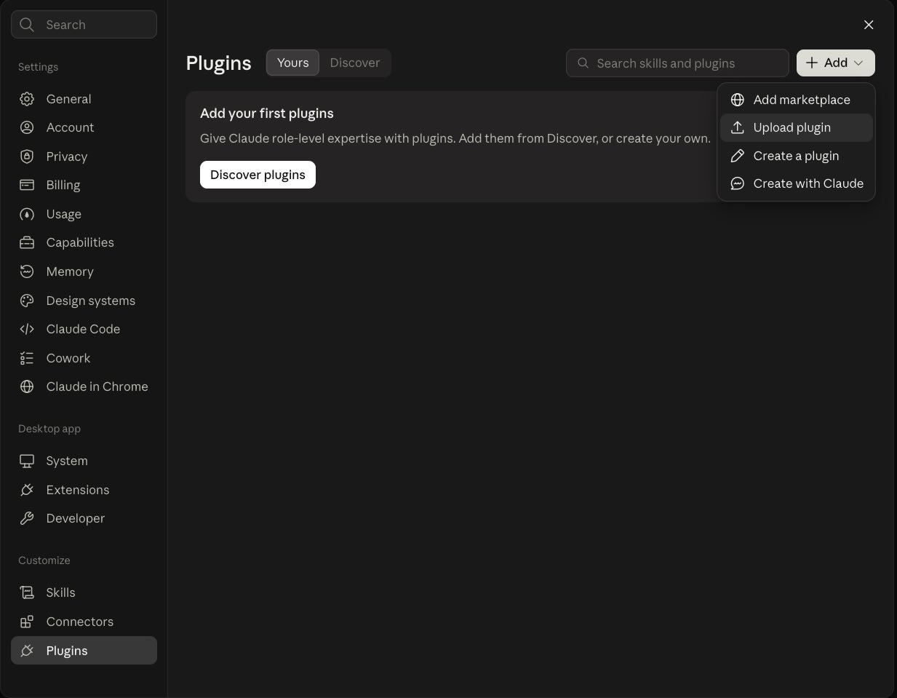Click the Design systems palette icon
The image size is (897, 698).
point(27,301)
